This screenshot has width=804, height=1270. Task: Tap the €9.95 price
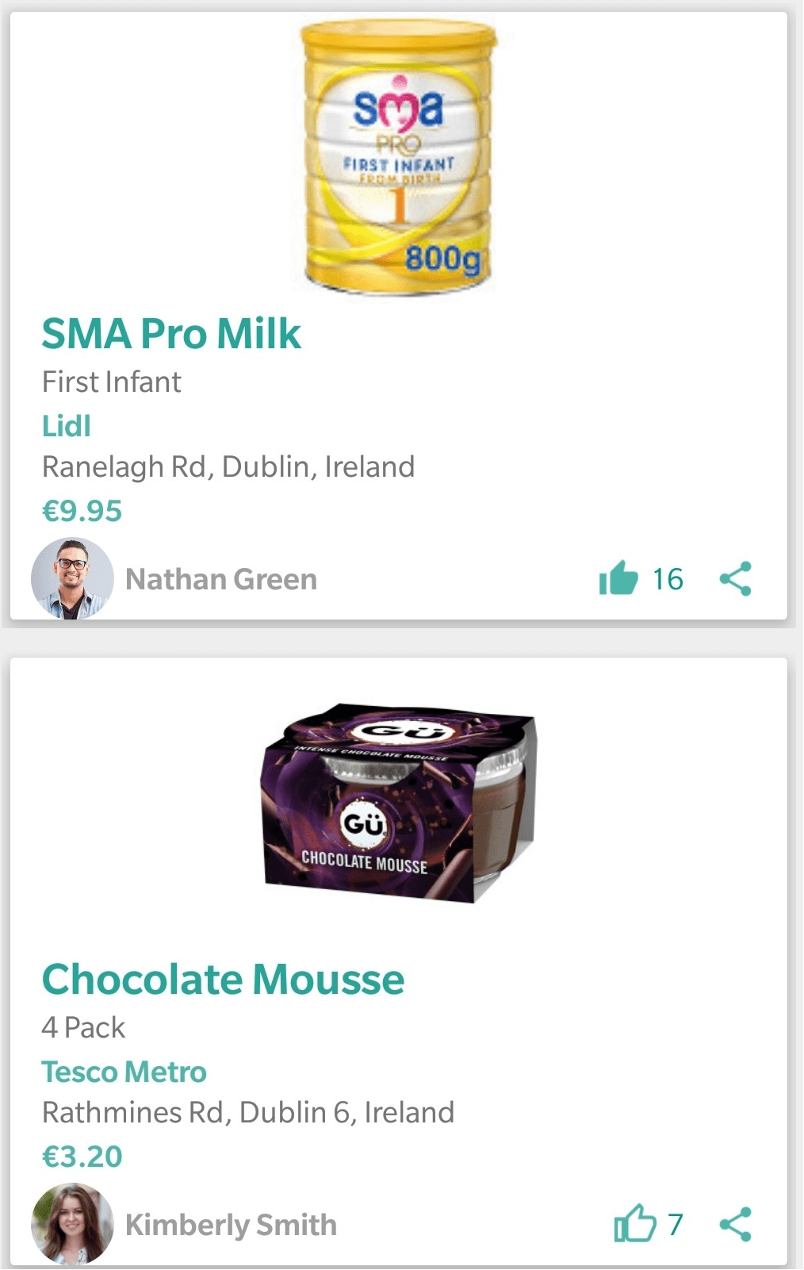click(x=82, y=511)
